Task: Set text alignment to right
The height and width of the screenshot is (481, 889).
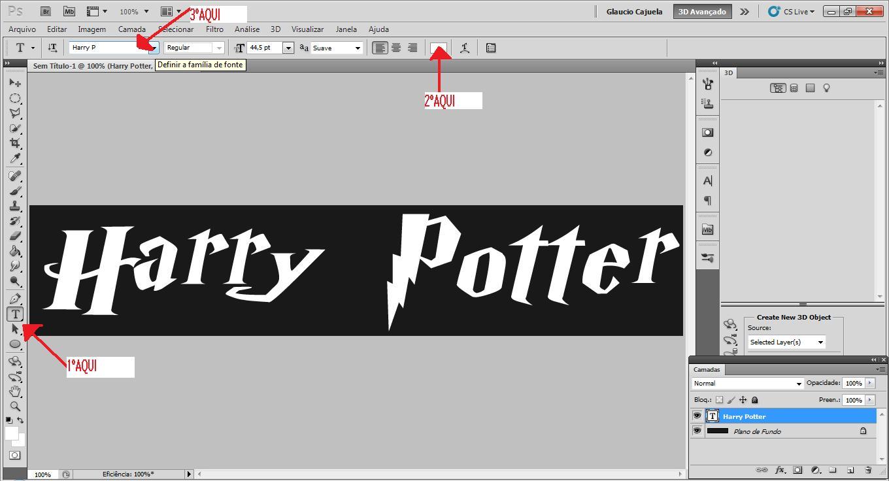Action: [412, 48]
